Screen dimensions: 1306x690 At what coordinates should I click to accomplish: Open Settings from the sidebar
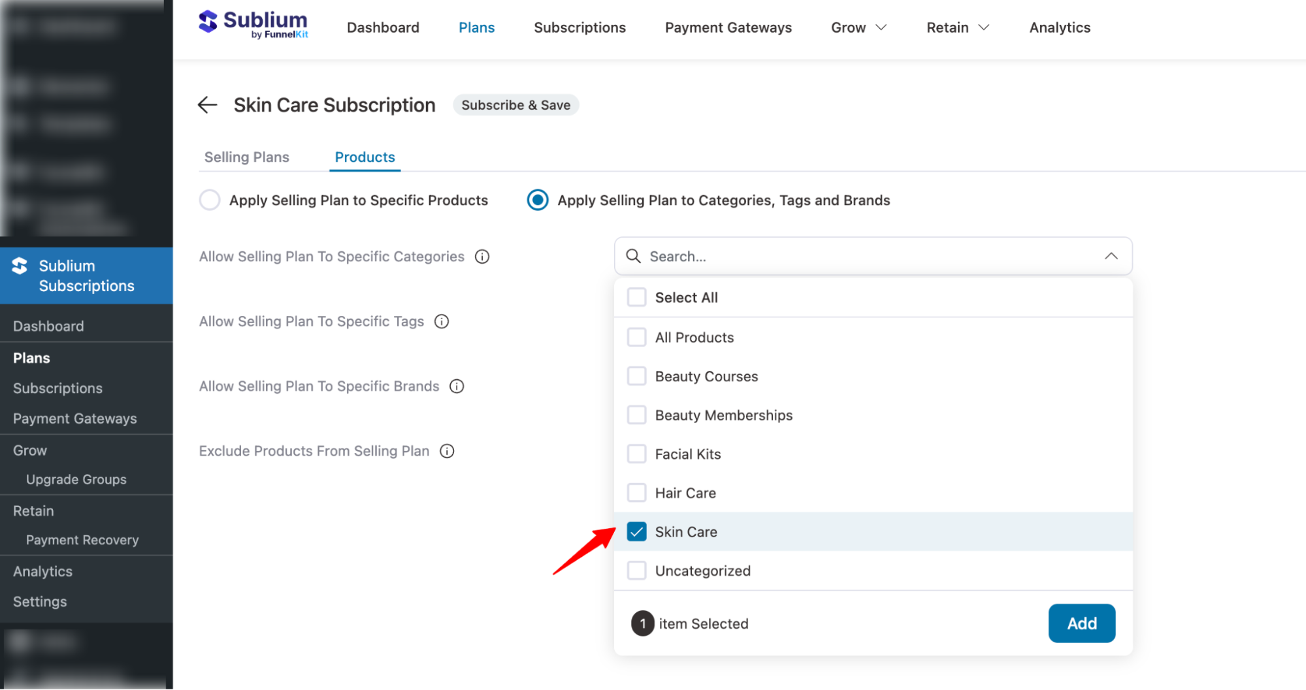click(x=40, y=601)
